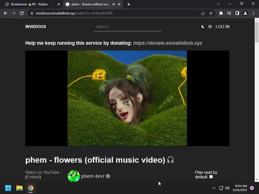This screenshot has height=194, width=259.
Task: Select the phem - flowers tab
Action: [93, 4]
